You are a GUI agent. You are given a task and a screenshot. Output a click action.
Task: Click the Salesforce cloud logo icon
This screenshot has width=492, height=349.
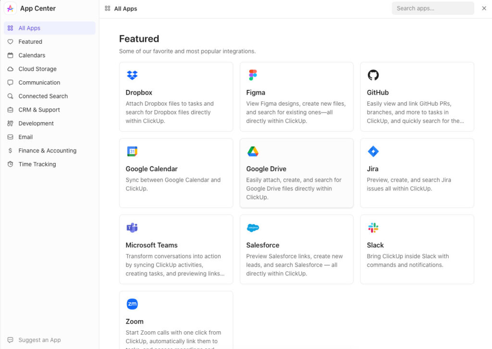253,227
